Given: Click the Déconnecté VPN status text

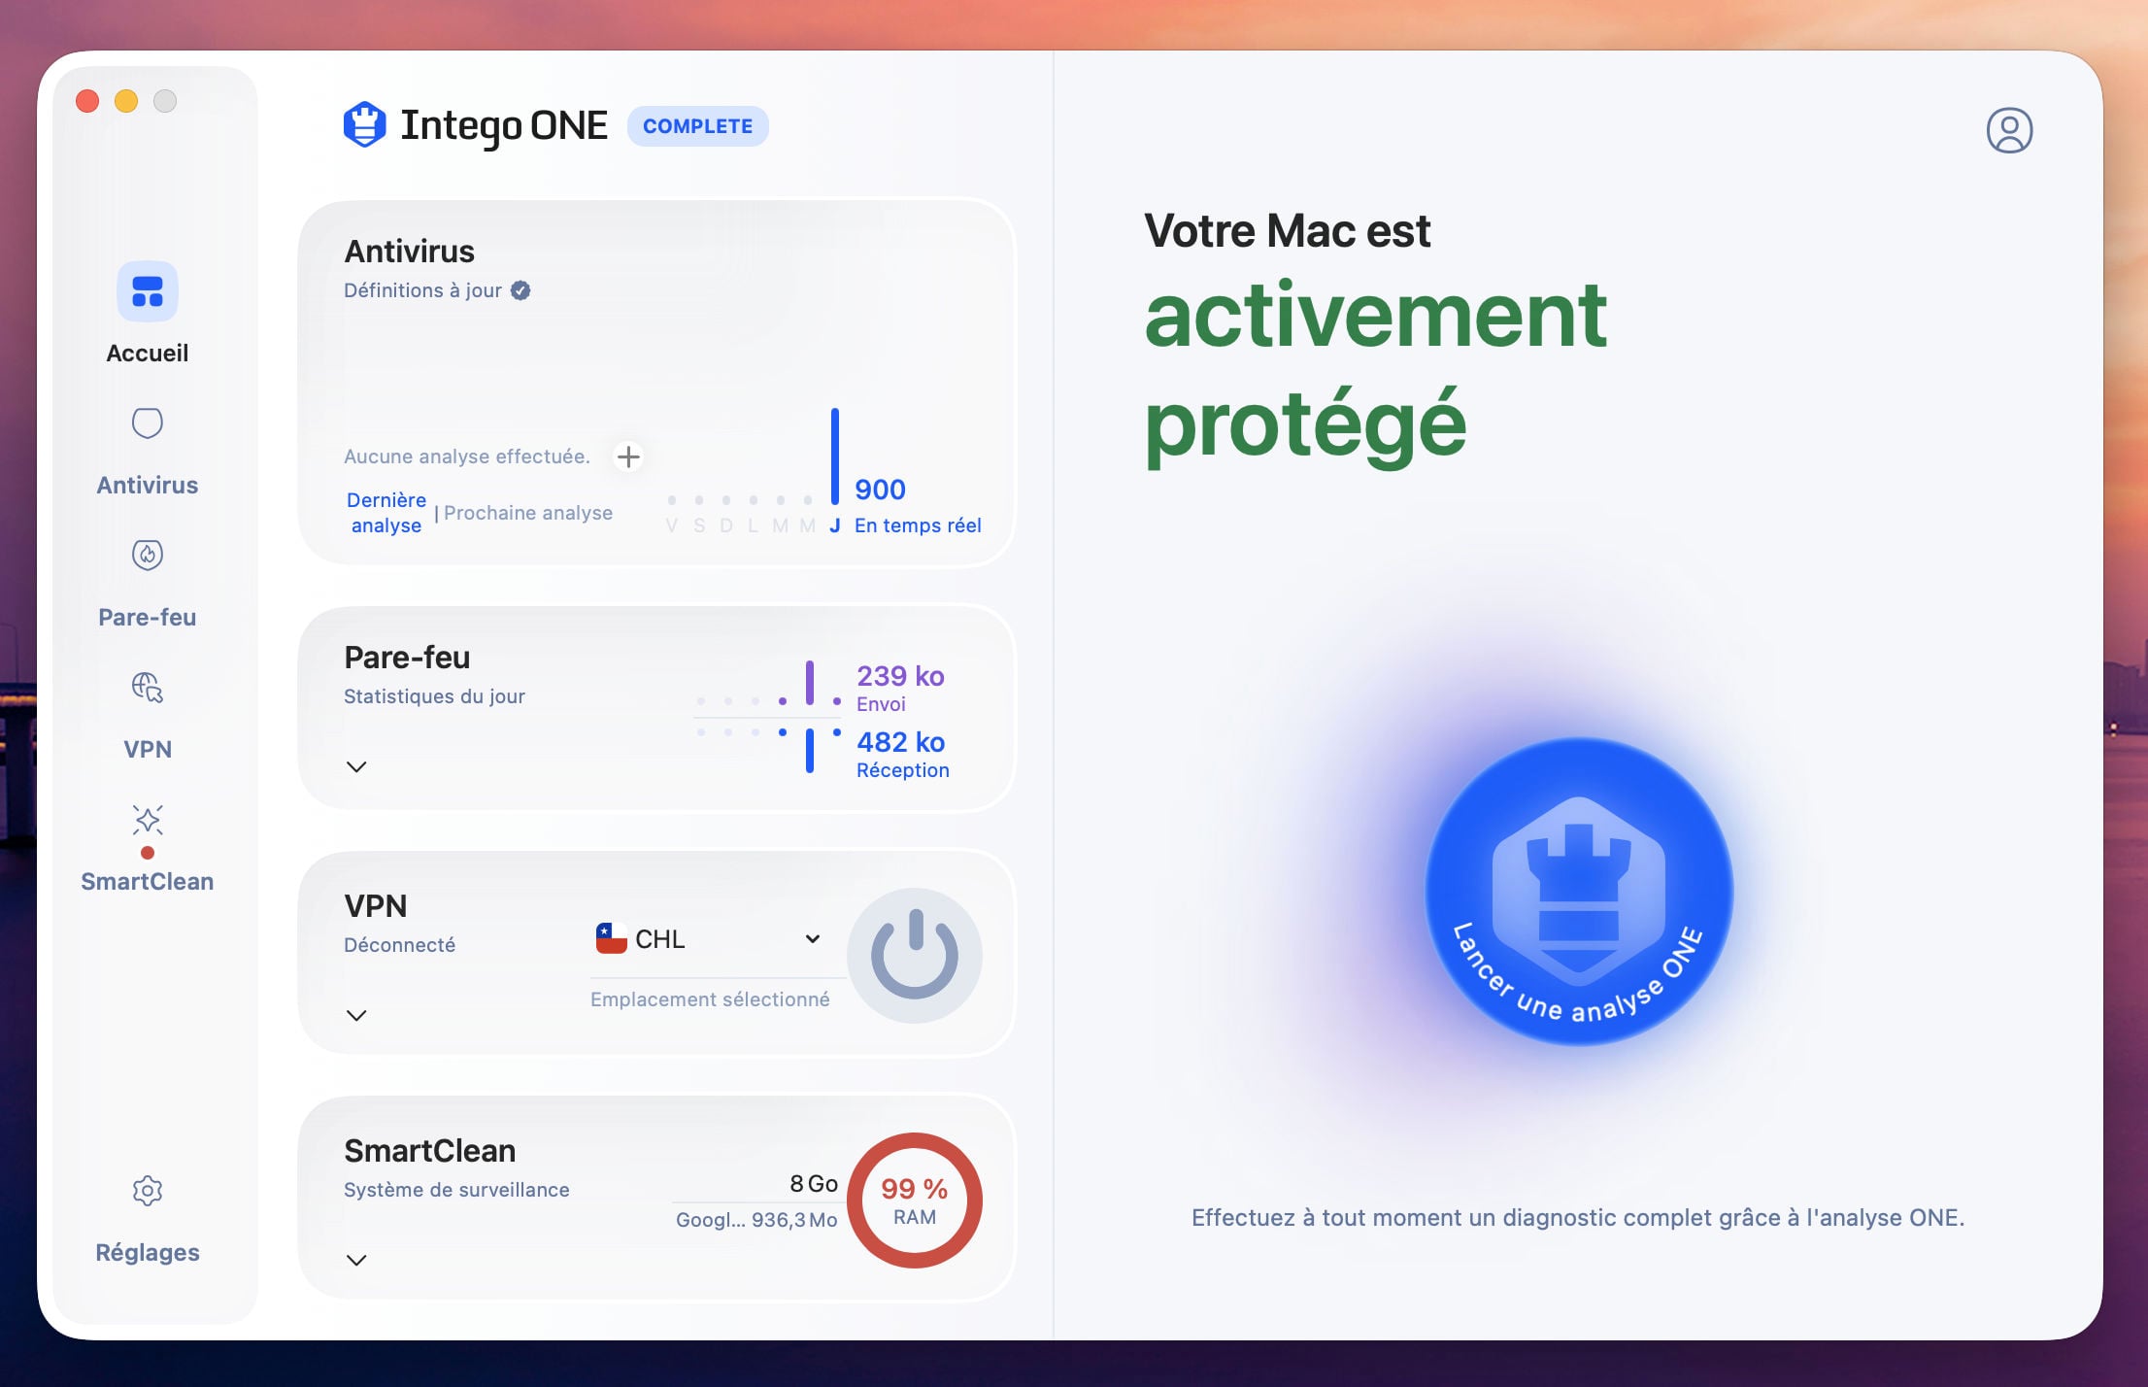Looking at the screenshot, I should point(399,945).
